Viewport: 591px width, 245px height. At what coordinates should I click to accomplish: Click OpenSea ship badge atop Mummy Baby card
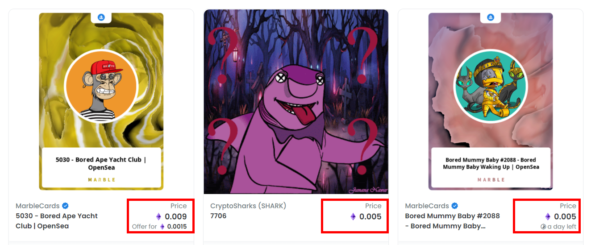point(491,17)
